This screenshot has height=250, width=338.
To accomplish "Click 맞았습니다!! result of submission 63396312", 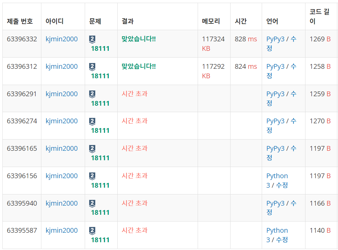I will point(139,66).
